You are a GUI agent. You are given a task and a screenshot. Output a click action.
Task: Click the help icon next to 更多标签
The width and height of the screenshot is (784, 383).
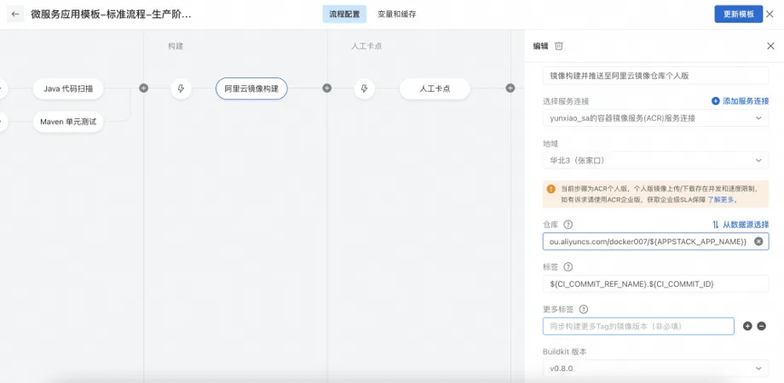[584, 309]
